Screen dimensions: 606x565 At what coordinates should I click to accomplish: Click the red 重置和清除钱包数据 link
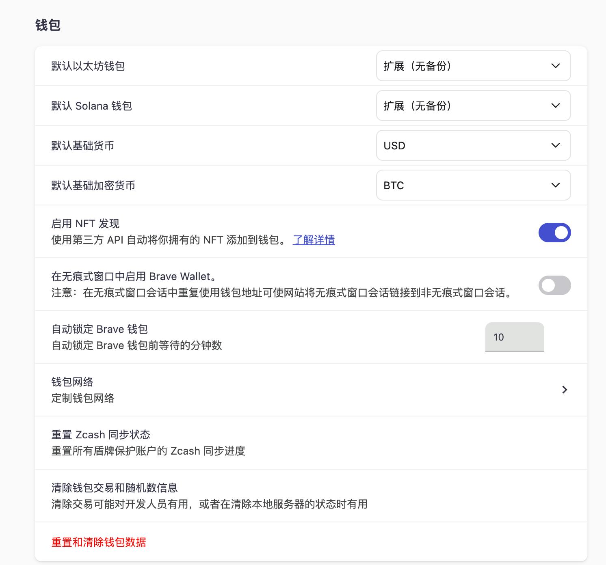pos(99,542)
